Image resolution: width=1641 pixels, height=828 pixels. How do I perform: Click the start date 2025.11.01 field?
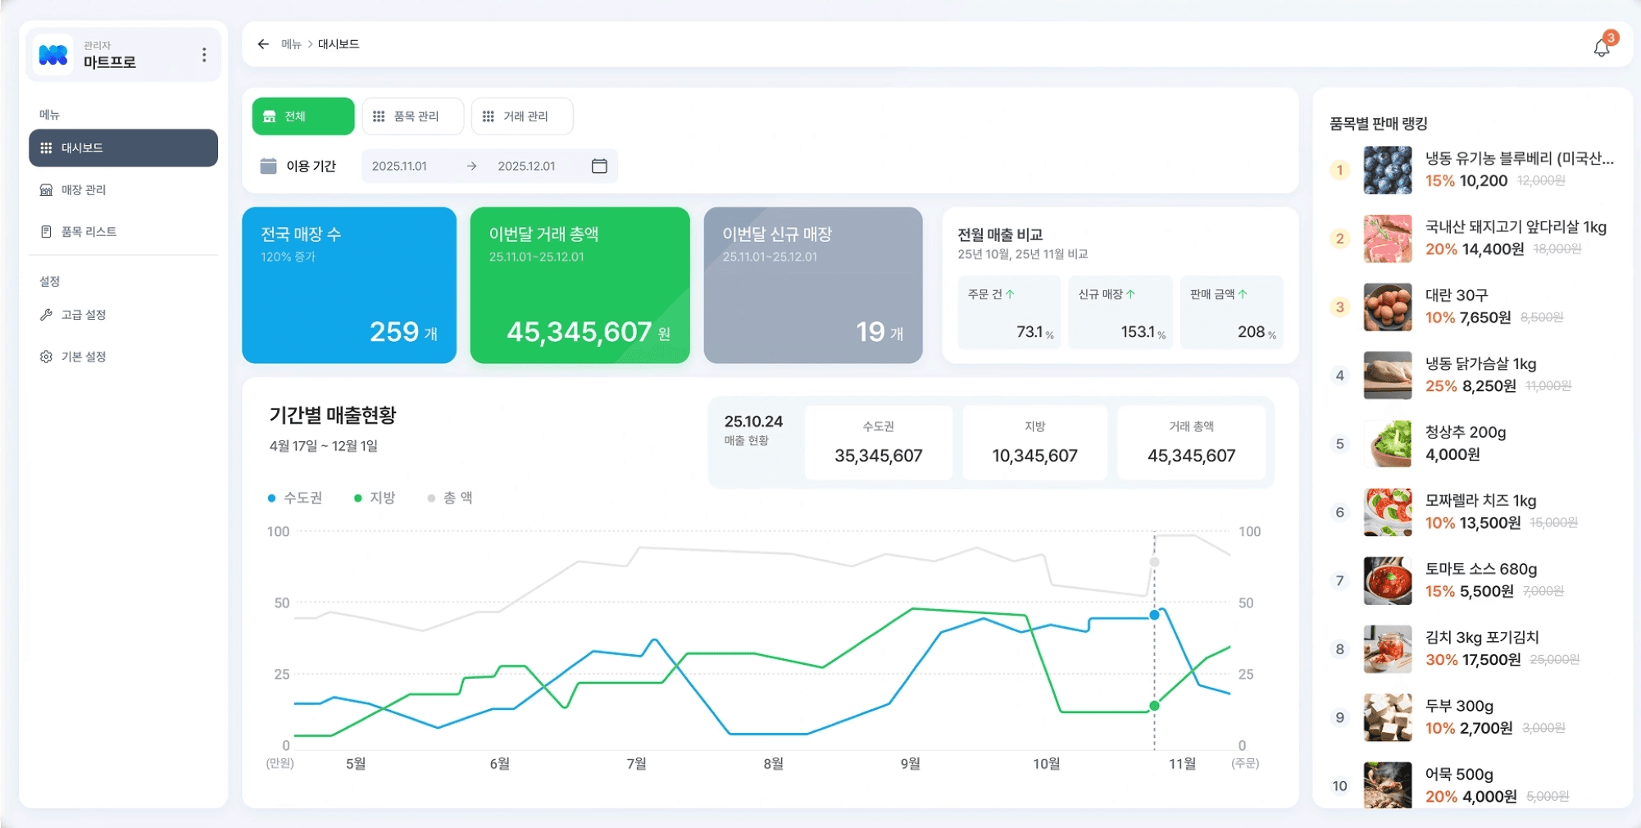[399, 166]
